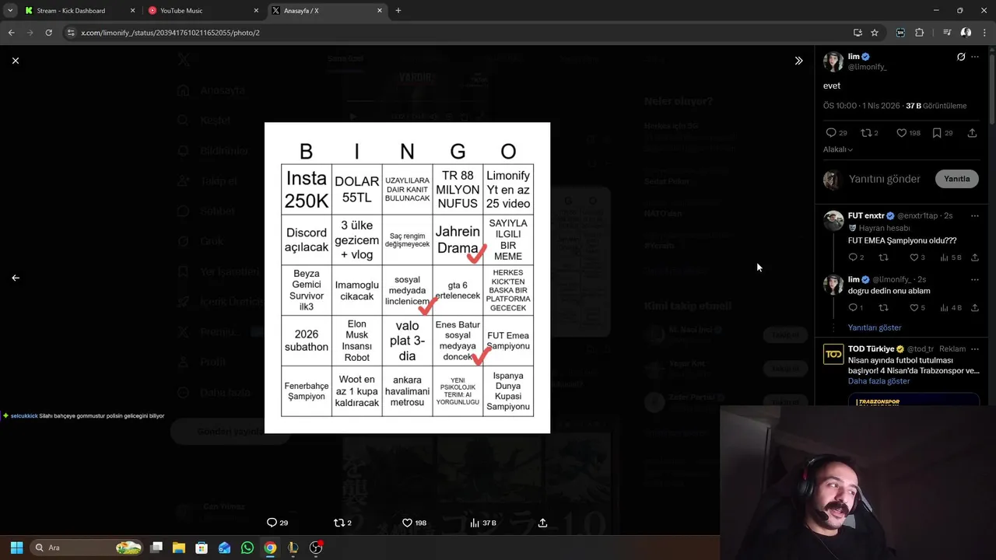The image size is (996, 560).
Task: Open Google Chrome from the taskbar
Action: tap(270, 548)
